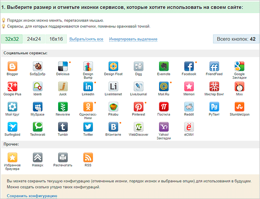Click the Социальные сервисы section header
This screenshot has width=260, height=199.
coord(130,53)
